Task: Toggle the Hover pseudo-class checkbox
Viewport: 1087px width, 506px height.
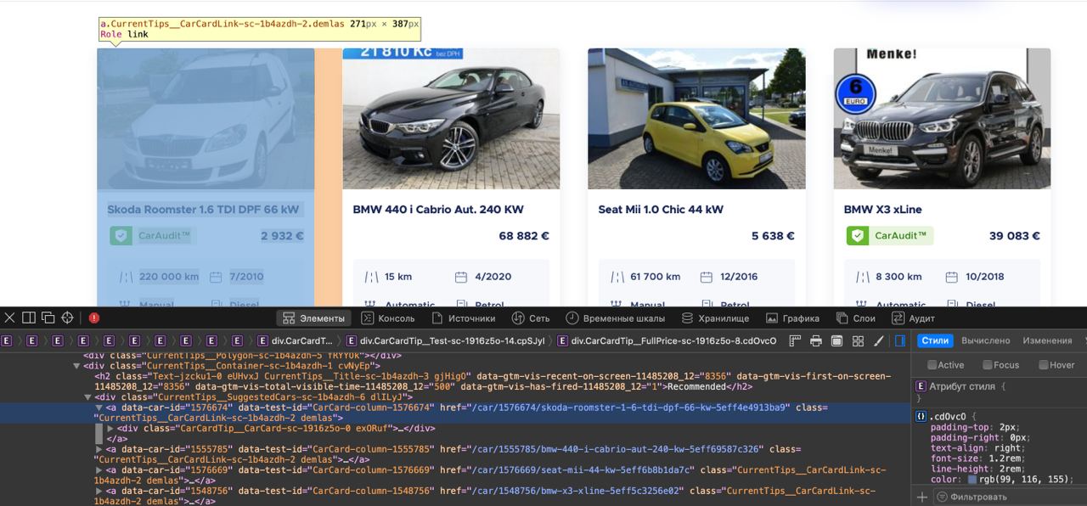Action: pyautogui.click(x=1044, y=365)
